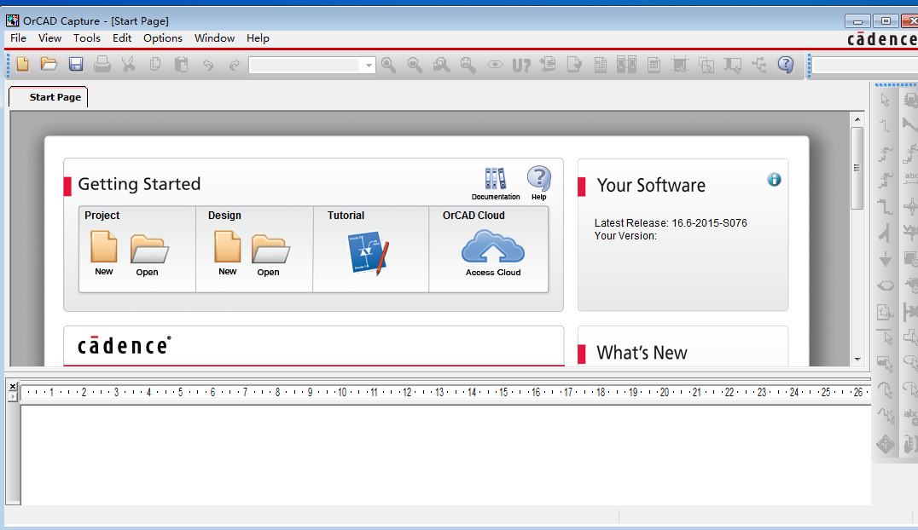Screen dimensions: 918x530
Task: Click the New document toolbar icon
Action: tap(23, 65)
